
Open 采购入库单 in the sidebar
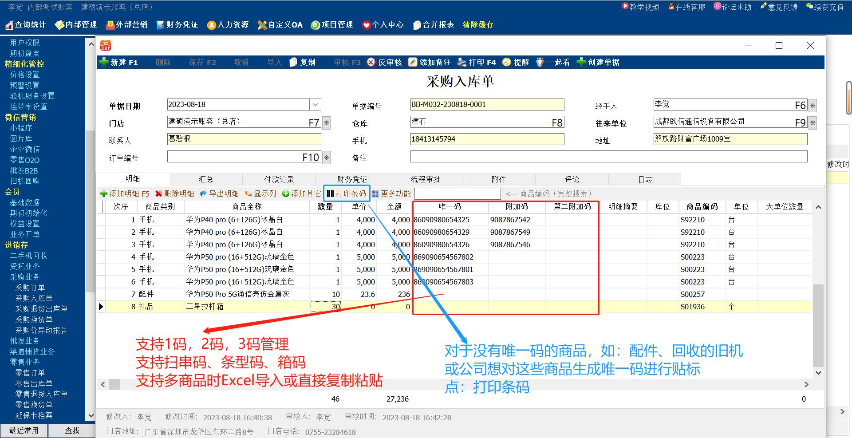[x=34, y=298]
